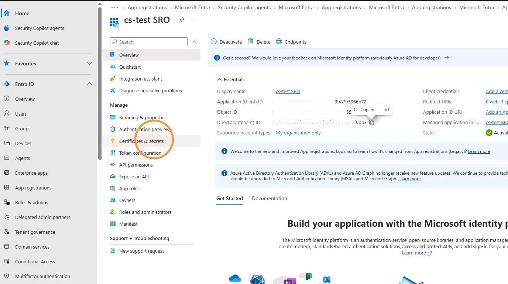Open Learn more in the ADAL notice
The width and height of the screenshot is (508, 284).
click(x=409, y=179)
